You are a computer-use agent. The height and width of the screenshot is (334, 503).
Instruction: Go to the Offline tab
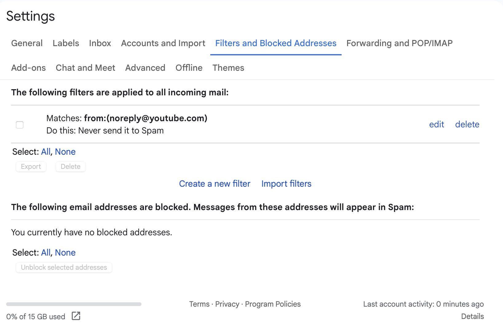click(189, 68)
